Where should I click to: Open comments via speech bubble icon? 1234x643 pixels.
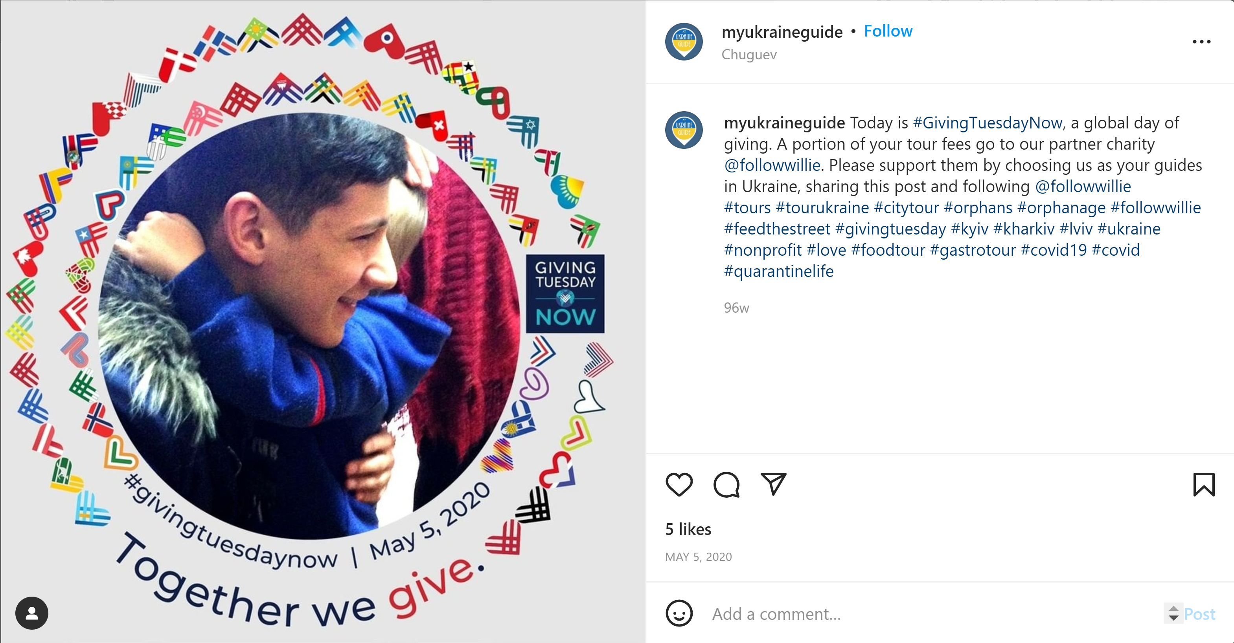(726, 485)
